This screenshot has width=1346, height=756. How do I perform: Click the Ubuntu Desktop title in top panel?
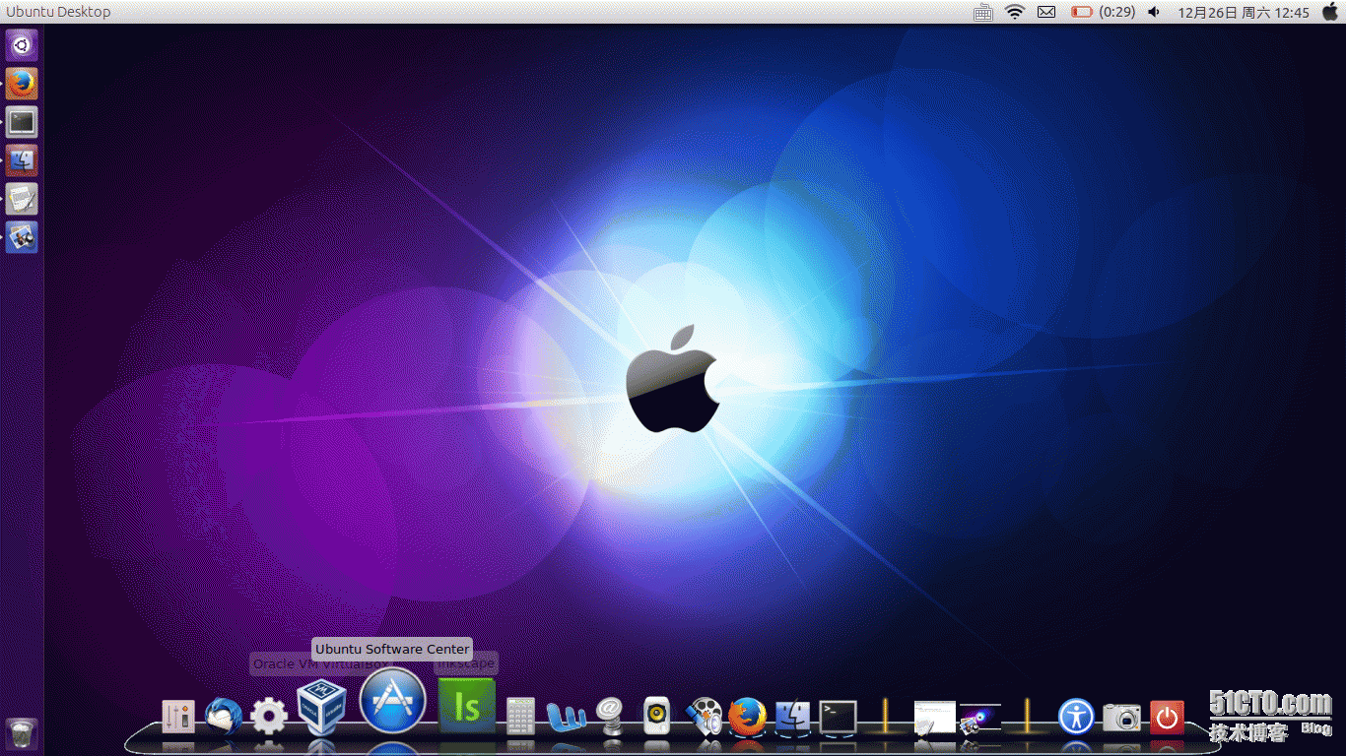pyautogui.click(x=58, y=12)
